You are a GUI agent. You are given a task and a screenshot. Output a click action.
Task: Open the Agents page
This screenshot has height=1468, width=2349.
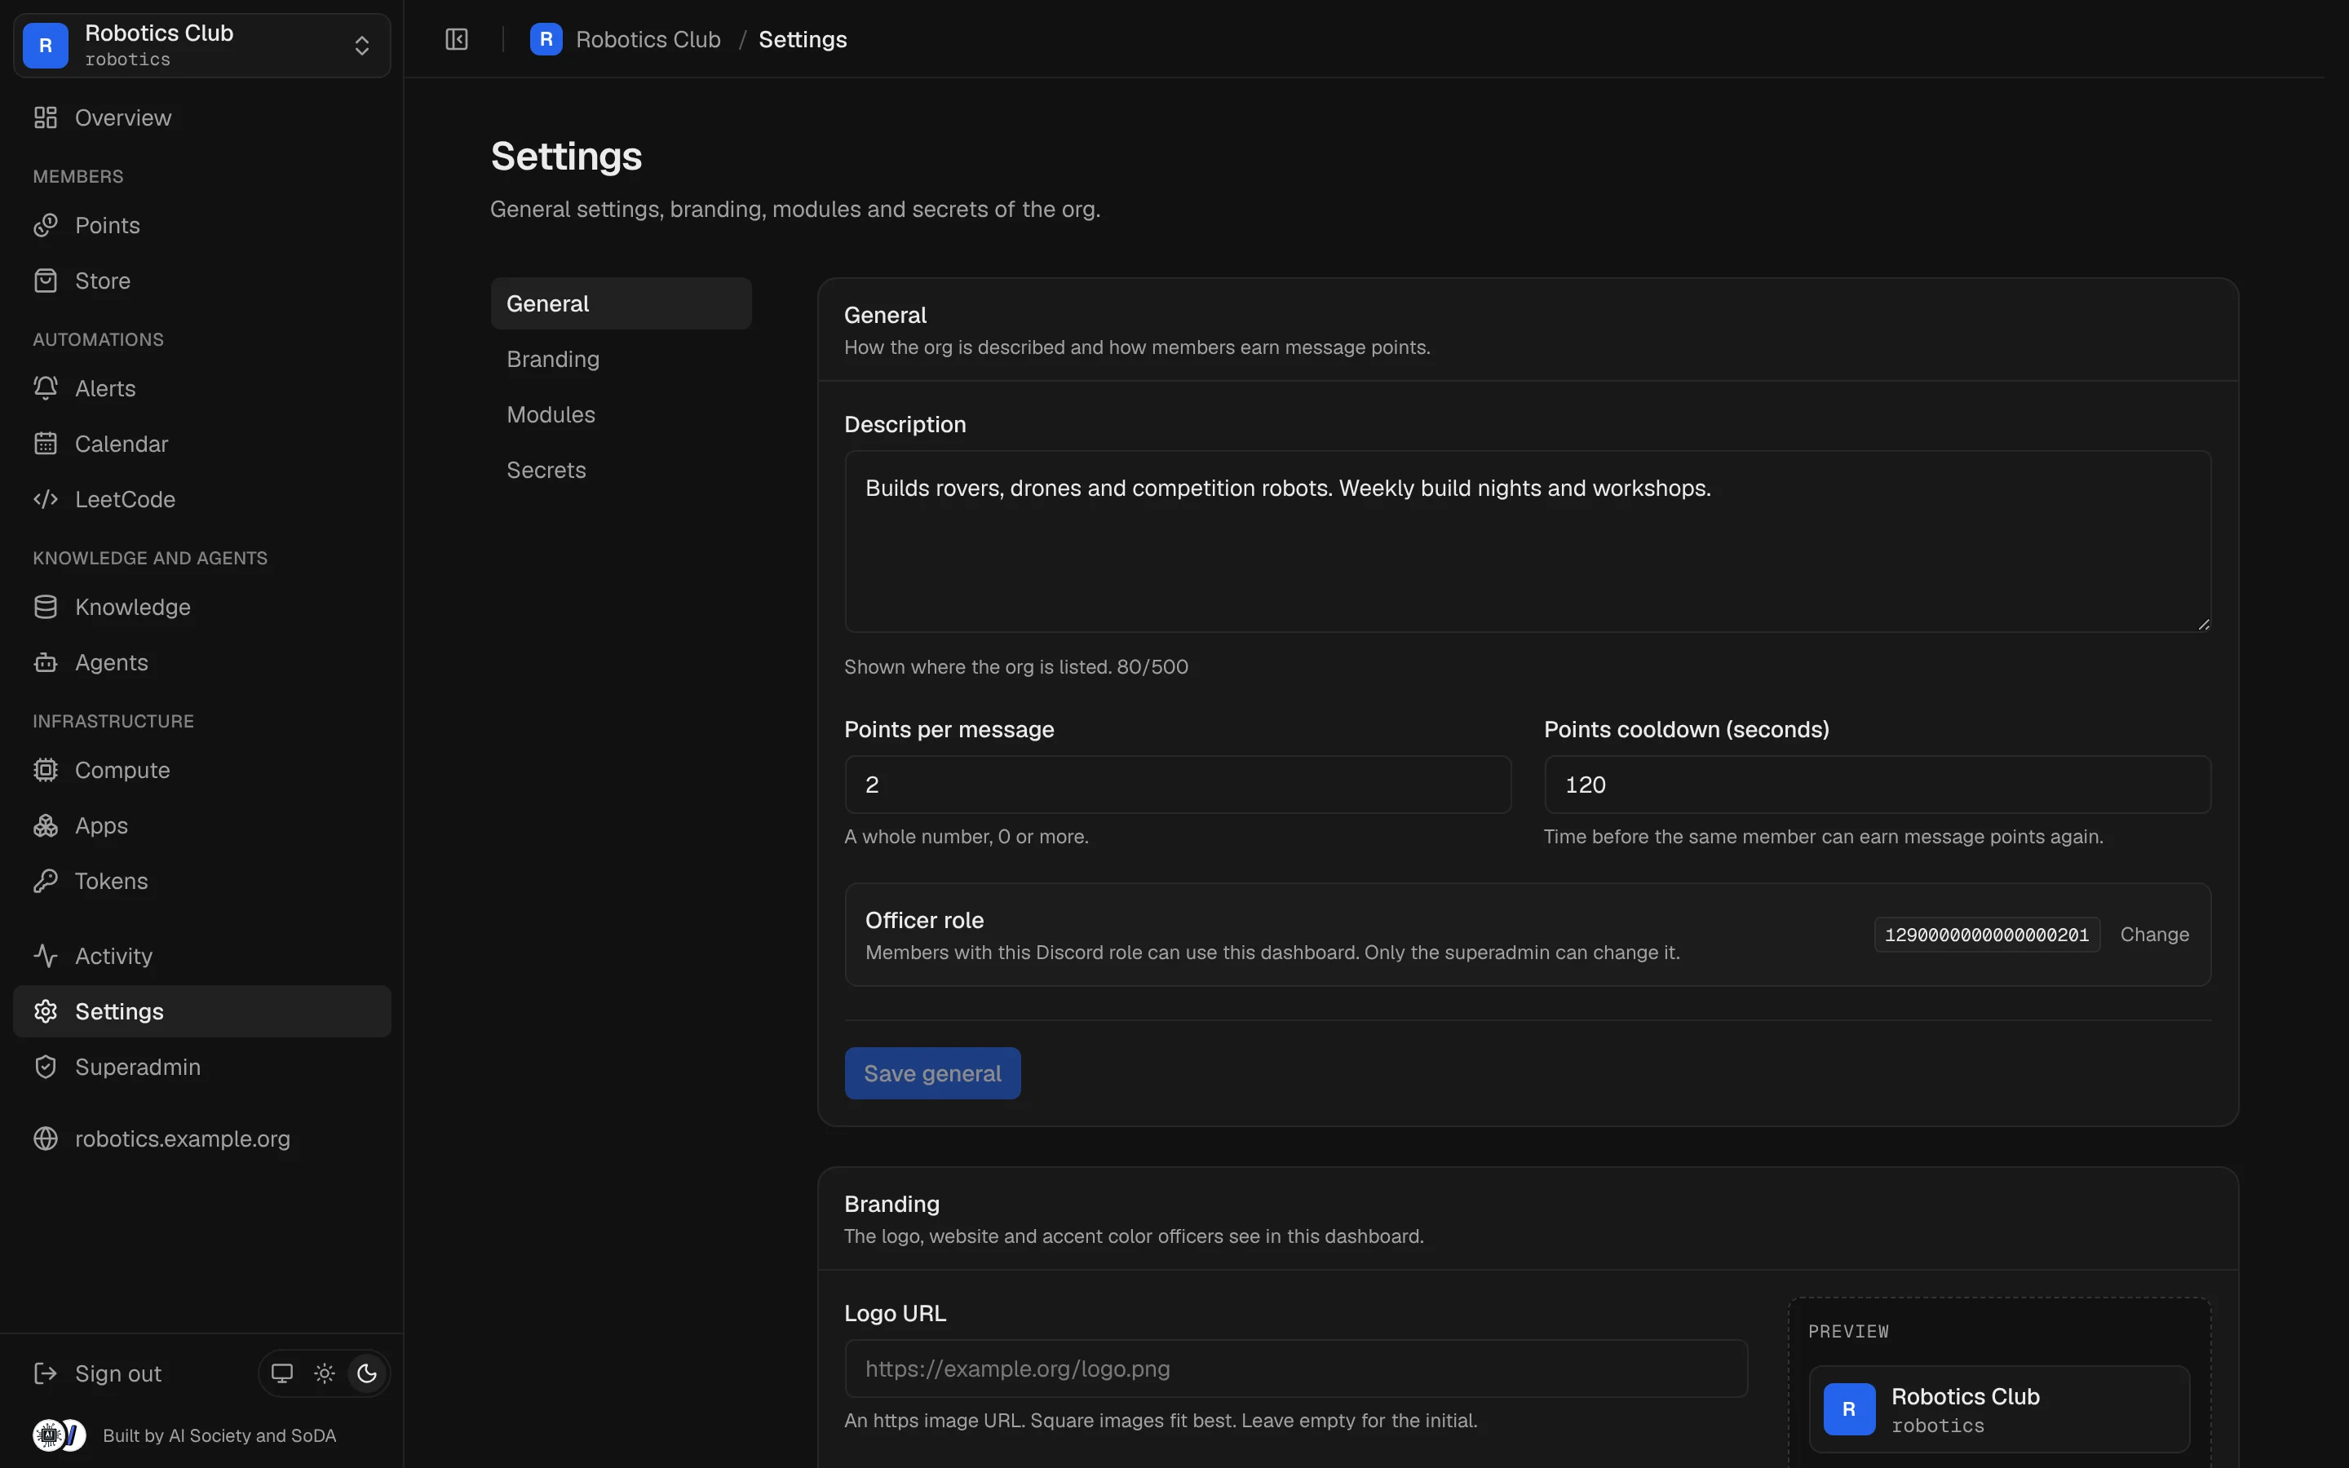pos(202,662)
